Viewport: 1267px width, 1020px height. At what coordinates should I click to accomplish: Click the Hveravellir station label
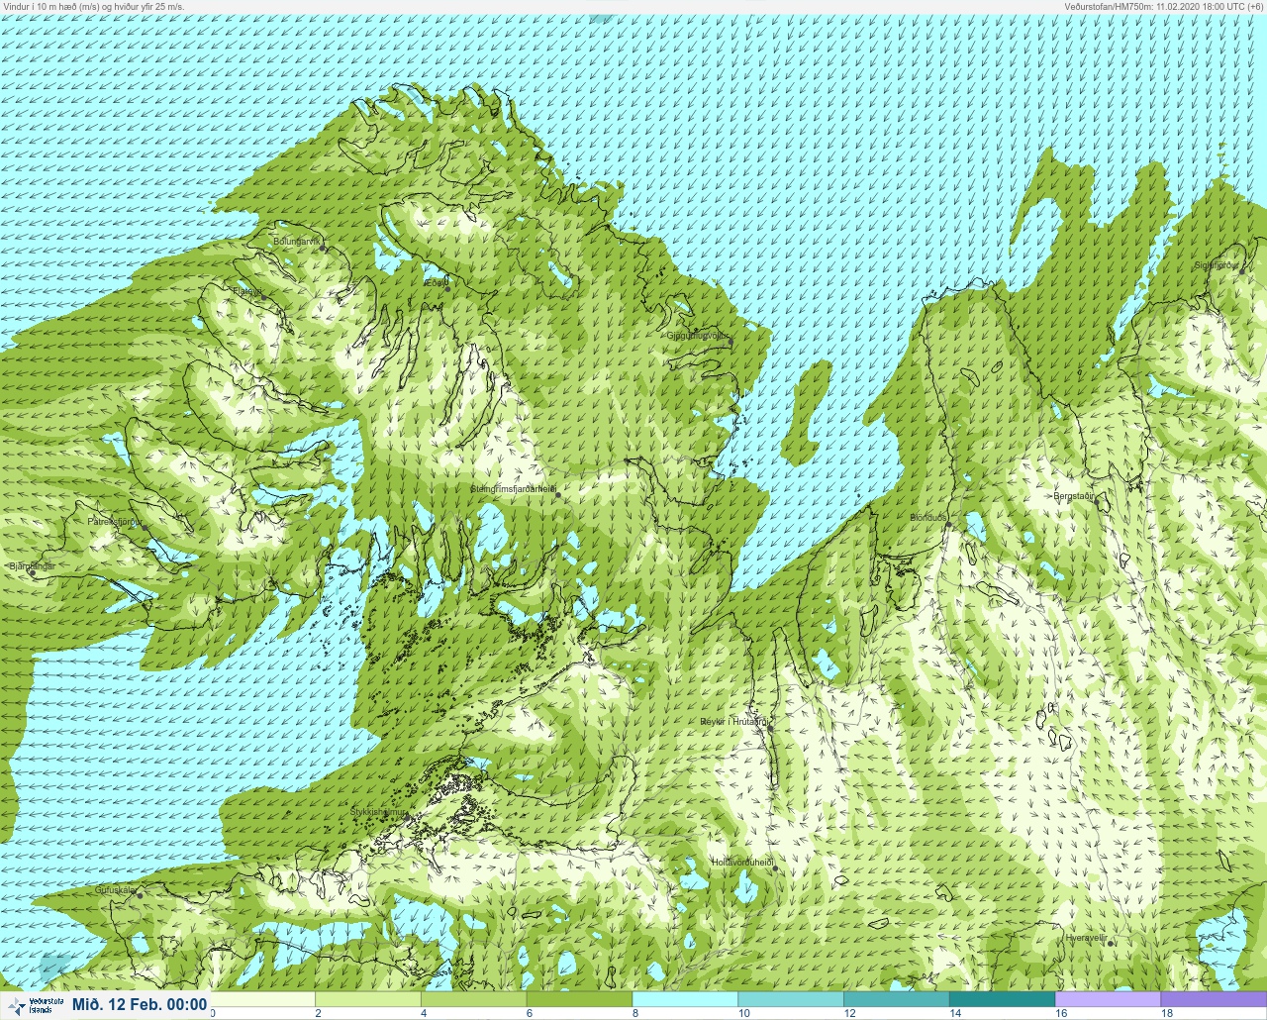tap(1086, 937)
